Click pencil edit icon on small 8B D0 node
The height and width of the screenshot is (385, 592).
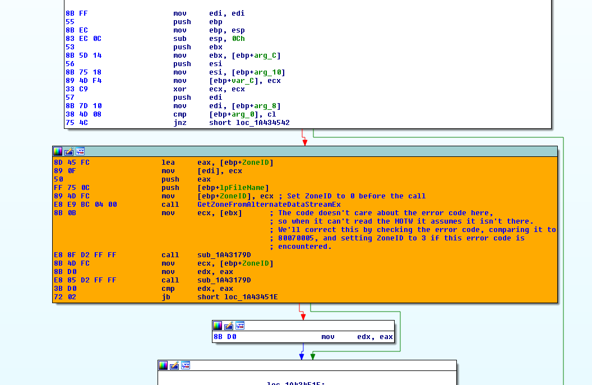(x=229, y=326)
